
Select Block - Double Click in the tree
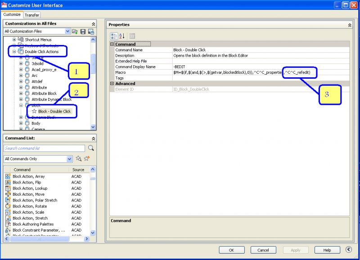coord(54,111)
